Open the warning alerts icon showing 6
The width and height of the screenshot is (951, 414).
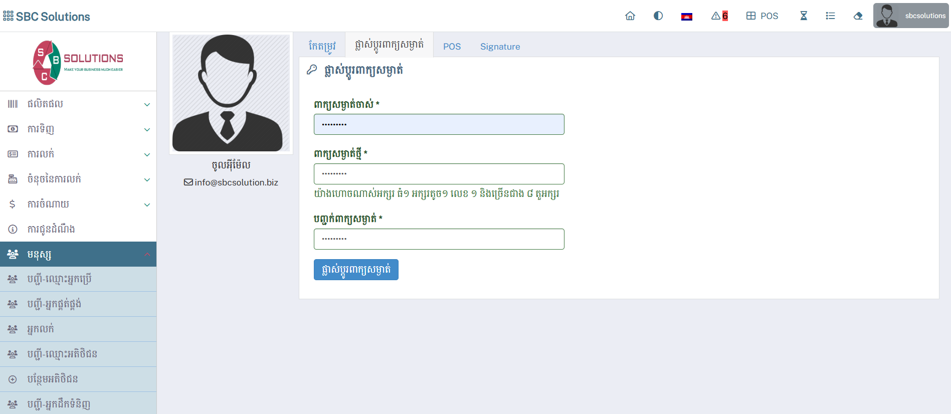pyautogui.click(x=719, y=16)
